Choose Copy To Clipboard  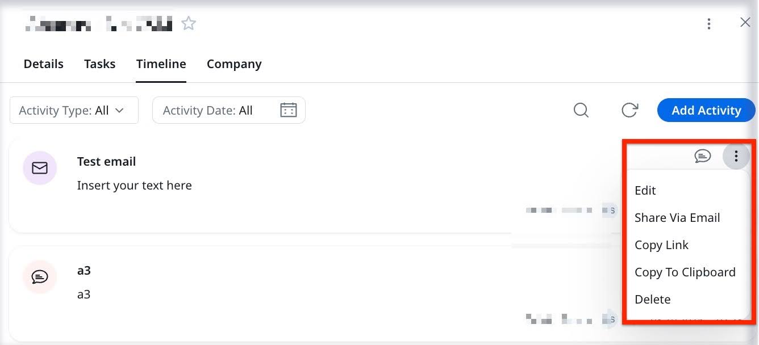(x=685, y=272)
